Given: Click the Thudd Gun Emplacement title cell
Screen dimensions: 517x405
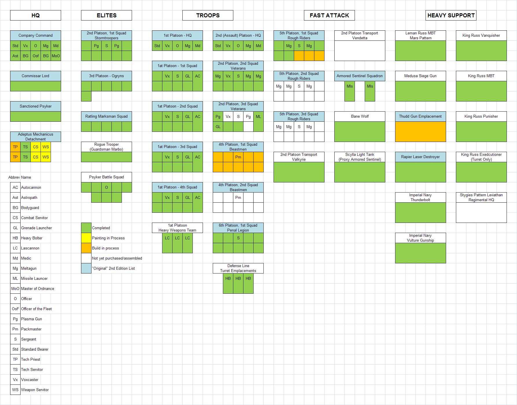Looking at the screenshot, I should pos(421,116).
